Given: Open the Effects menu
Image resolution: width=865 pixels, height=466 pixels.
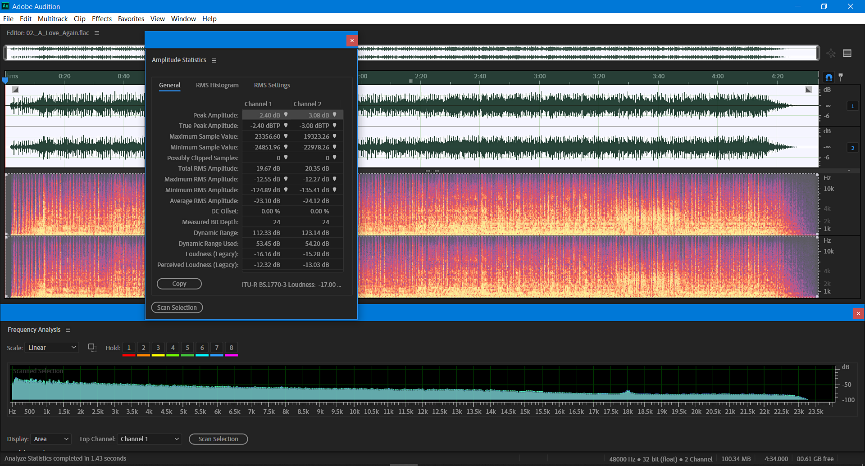Looking at the screenshot, I should pos(101,18).
